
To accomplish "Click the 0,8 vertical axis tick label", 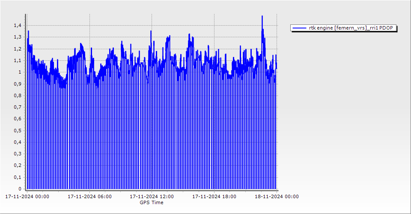I will [17, 95].
